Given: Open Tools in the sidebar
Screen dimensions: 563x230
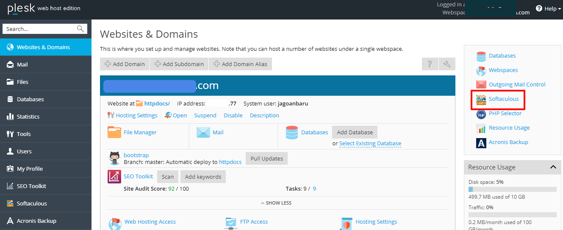Looking at the screenshot, I should (46, 134).
